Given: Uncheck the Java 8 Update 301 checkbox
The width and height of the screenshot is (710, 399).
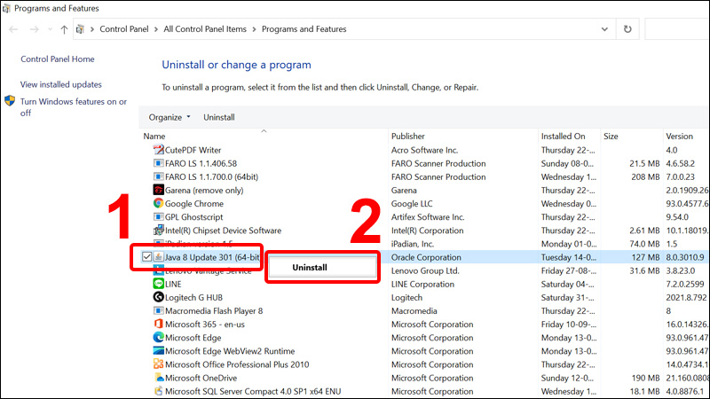Looking at the screenshot, I should click(146, 257).
